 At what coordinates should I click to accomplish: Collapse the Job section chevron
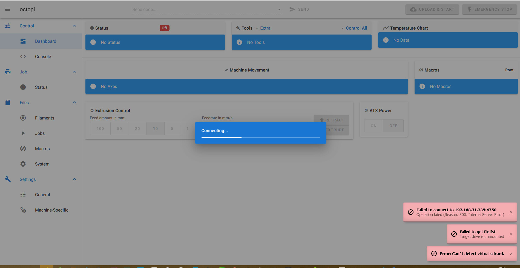(x=74, y=72)
